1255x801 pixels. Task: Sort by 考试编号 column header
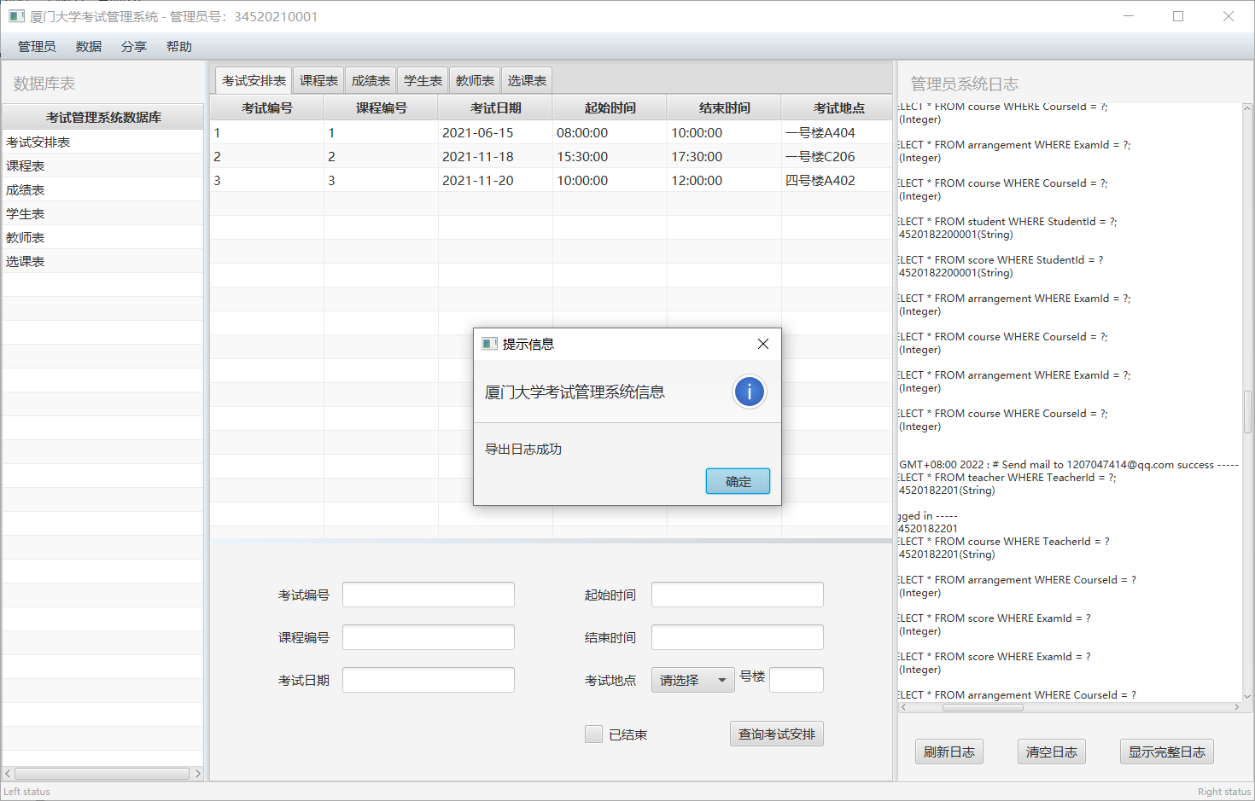click(267, 107)
